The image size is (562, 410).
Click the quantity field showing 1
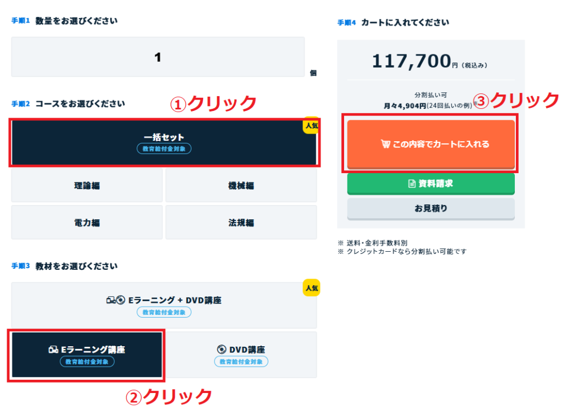pos(158,57)
